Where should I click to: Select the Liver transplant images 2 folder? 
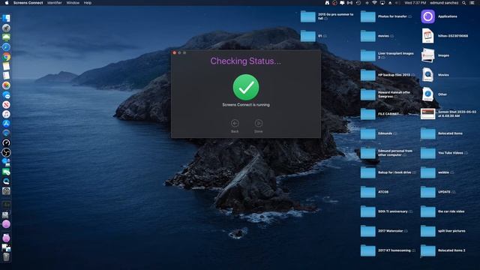click(x=368, y=55)
